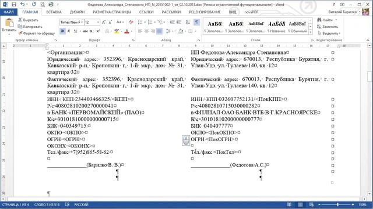Toggle subscript x₂ formatting
This screenshot has width=373, height=209.
click(92, 31)
